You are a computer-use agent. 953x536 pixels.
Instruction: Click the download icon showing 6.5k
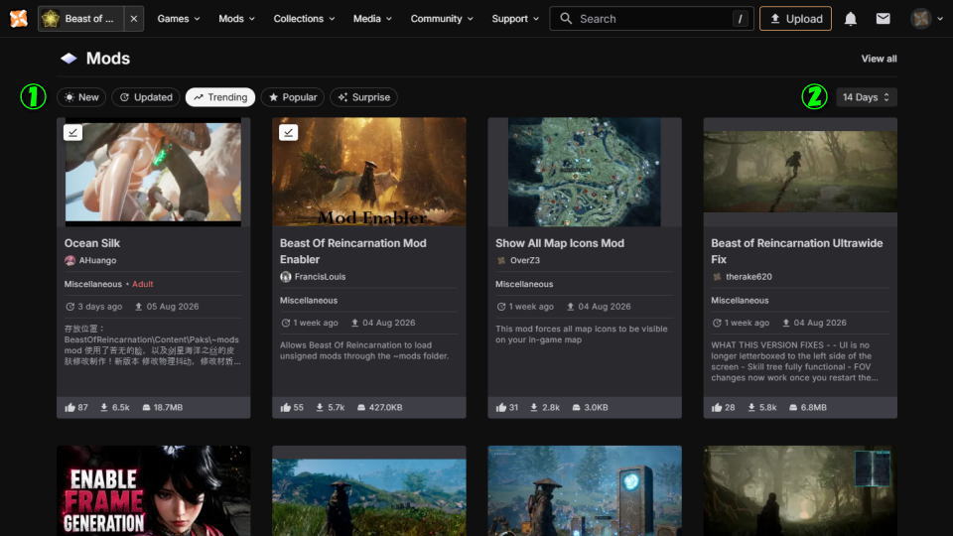(x=104, y=407)
